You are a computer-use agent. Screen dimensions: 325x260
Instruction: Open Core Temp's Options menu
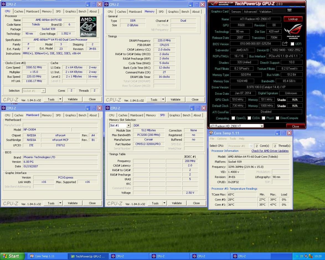(x=222, y=138)
